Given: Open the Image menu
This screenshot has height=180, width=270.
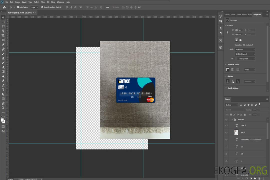Looking at the screenshot, I should coord(17,2).
